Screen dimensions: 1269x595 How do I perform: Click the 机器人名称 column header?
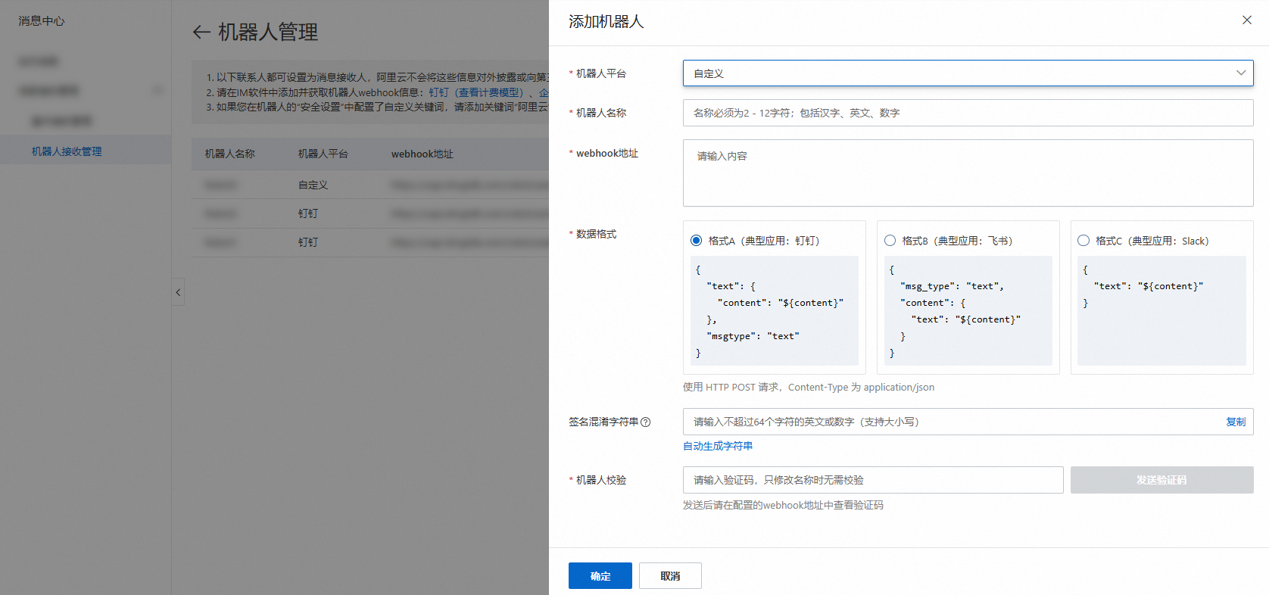pyautogui.click(x=230, y=154)
